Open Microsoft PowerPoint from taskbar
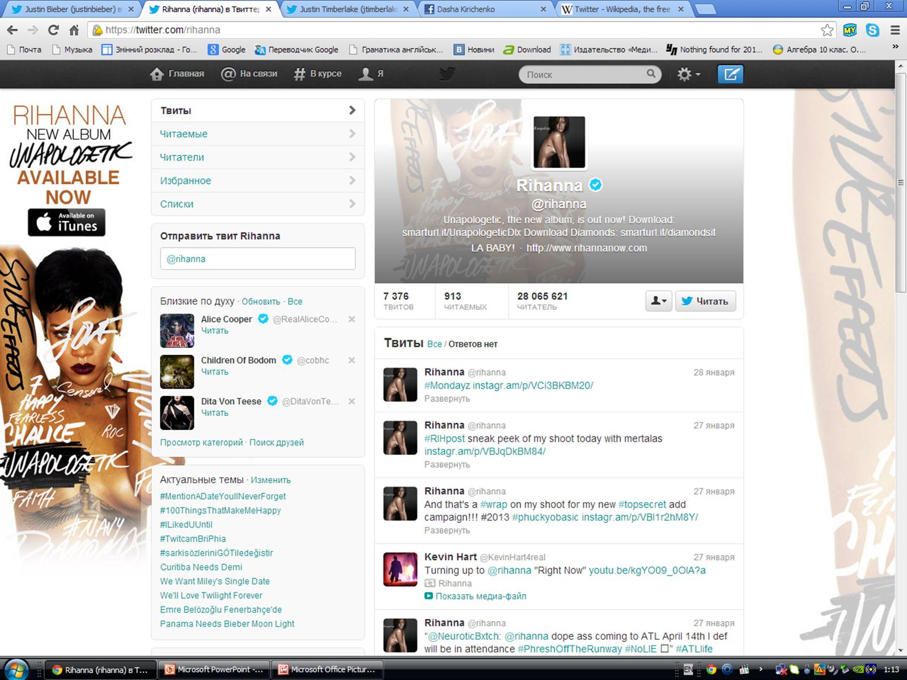907x680 pixels. pos(214,669)
